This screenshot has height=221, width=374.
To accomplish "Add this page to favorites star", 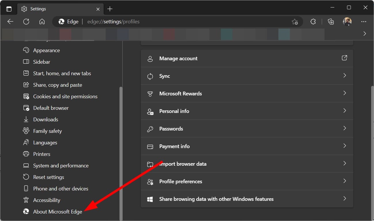I will pos(295,22).
